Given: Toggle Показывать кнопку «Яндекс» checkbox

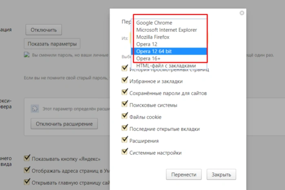Looking at the screenshot, I should [x=27, y=158].
